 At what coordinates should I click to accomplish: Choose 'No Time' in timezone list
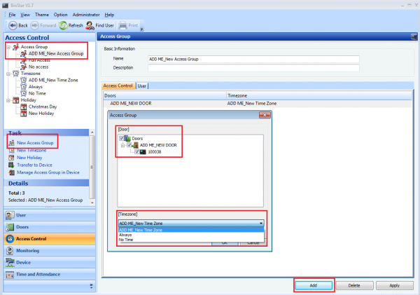[x=126, y=240]
